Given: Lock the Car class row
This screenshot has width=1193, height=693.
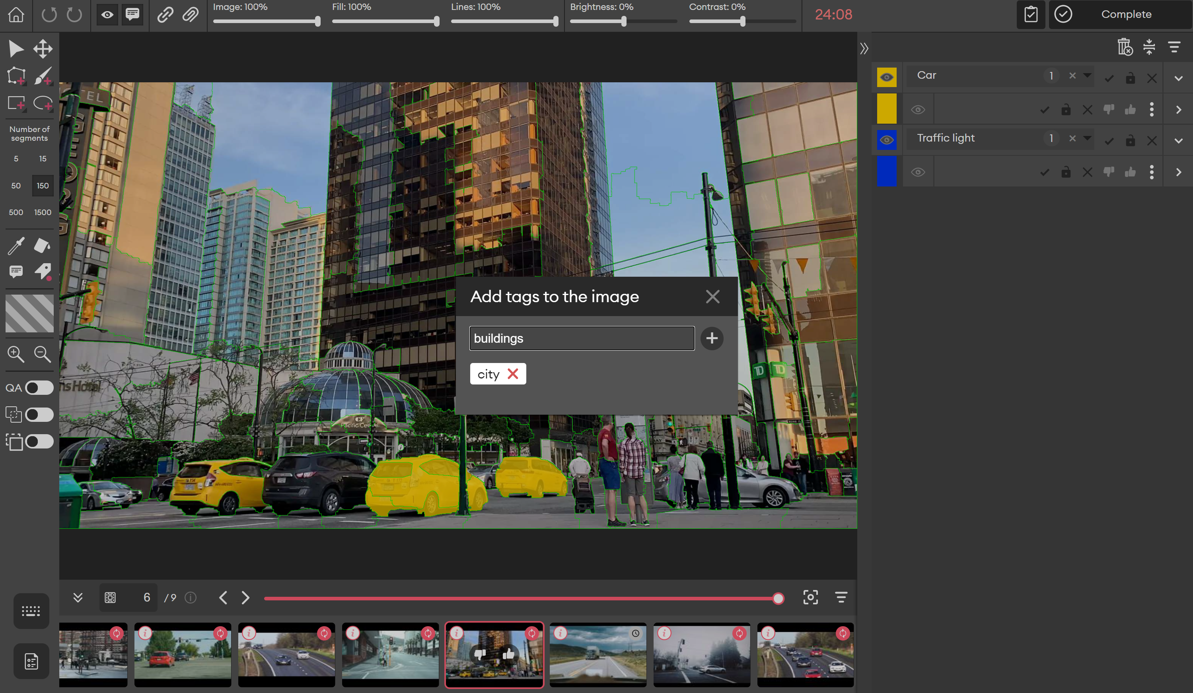Looking at the screenshot, I should coord(1131,78).
